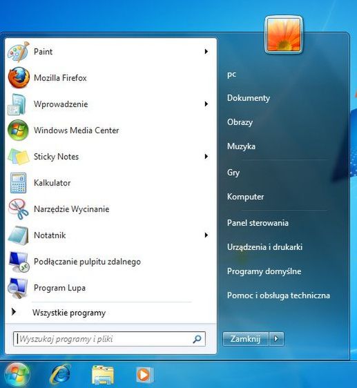
Task: Open Windows Explorer folder icon on taskbar
Action: coord(102,375)
